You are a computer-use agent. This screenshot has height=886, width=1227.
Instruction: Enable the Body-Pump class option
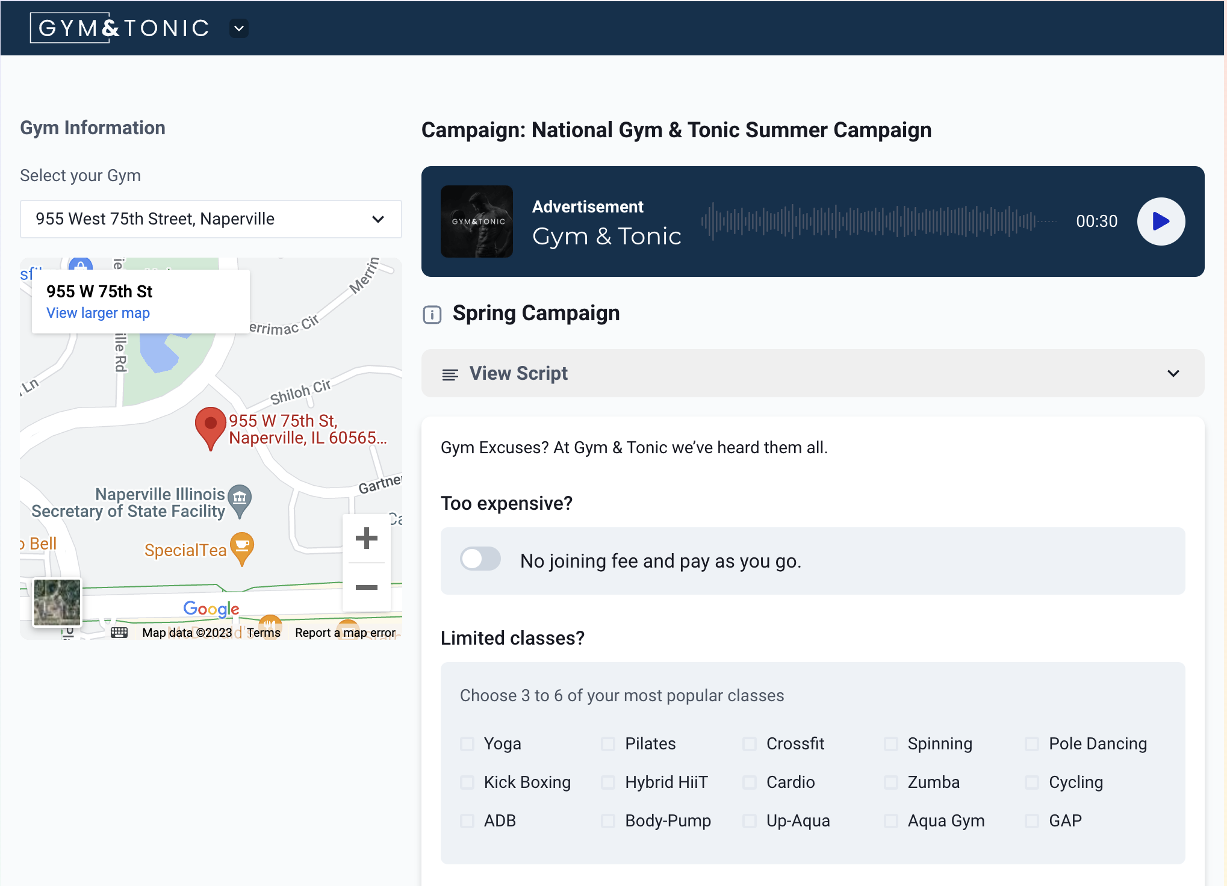pos(608,821)
